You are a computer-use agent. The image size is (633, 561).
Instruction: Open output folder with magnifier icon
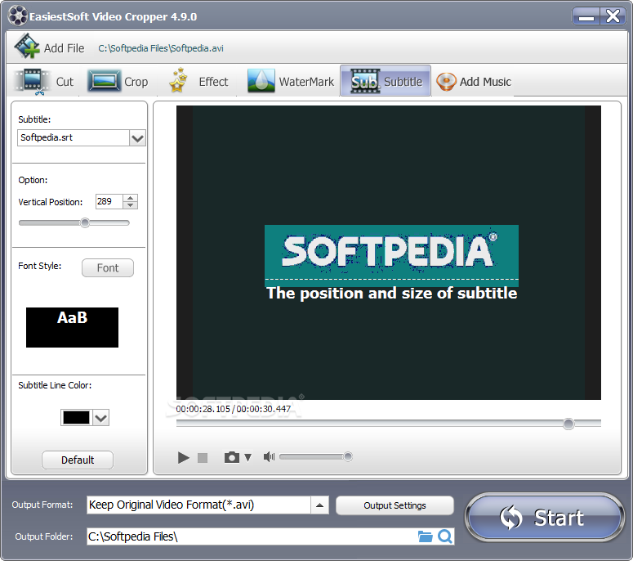[445, 536]
